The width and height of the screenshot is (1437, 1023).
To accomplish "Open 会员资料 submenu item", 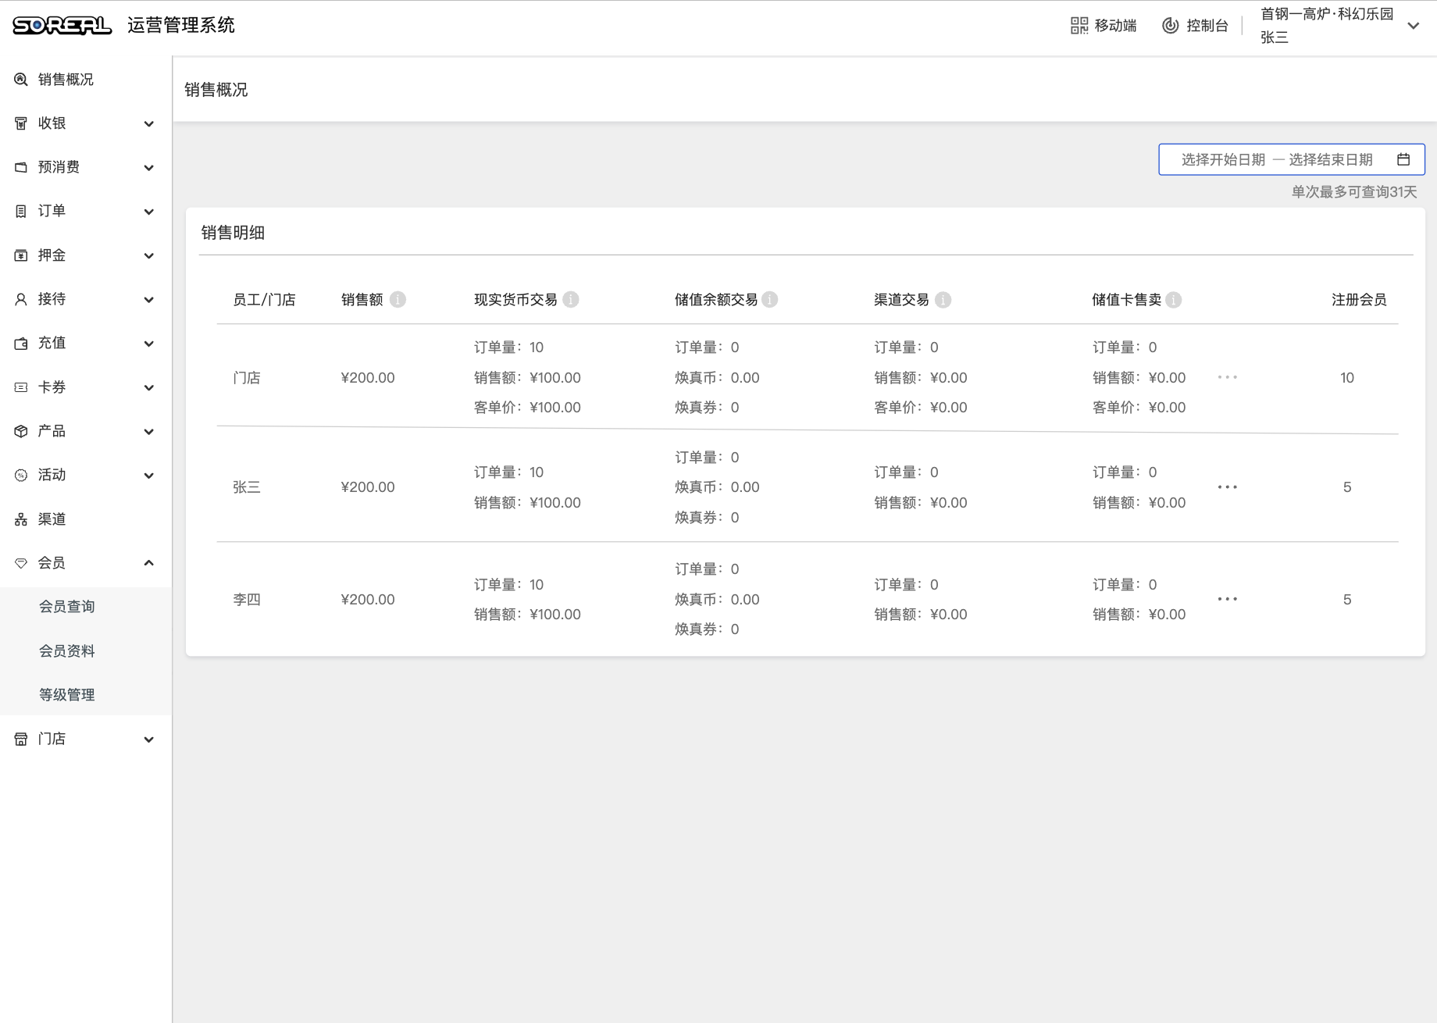I will coord(67,651).
